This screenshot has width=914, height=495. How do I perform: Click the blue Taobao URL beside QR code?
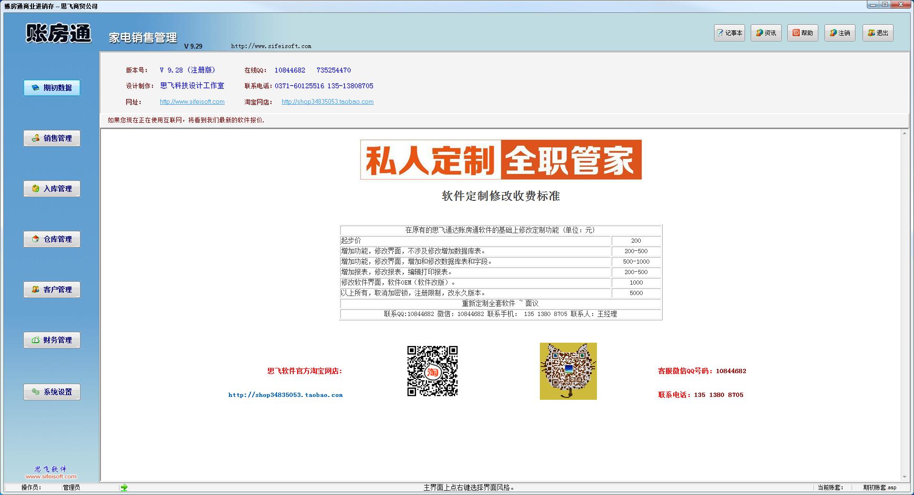[x=285, y=395]
